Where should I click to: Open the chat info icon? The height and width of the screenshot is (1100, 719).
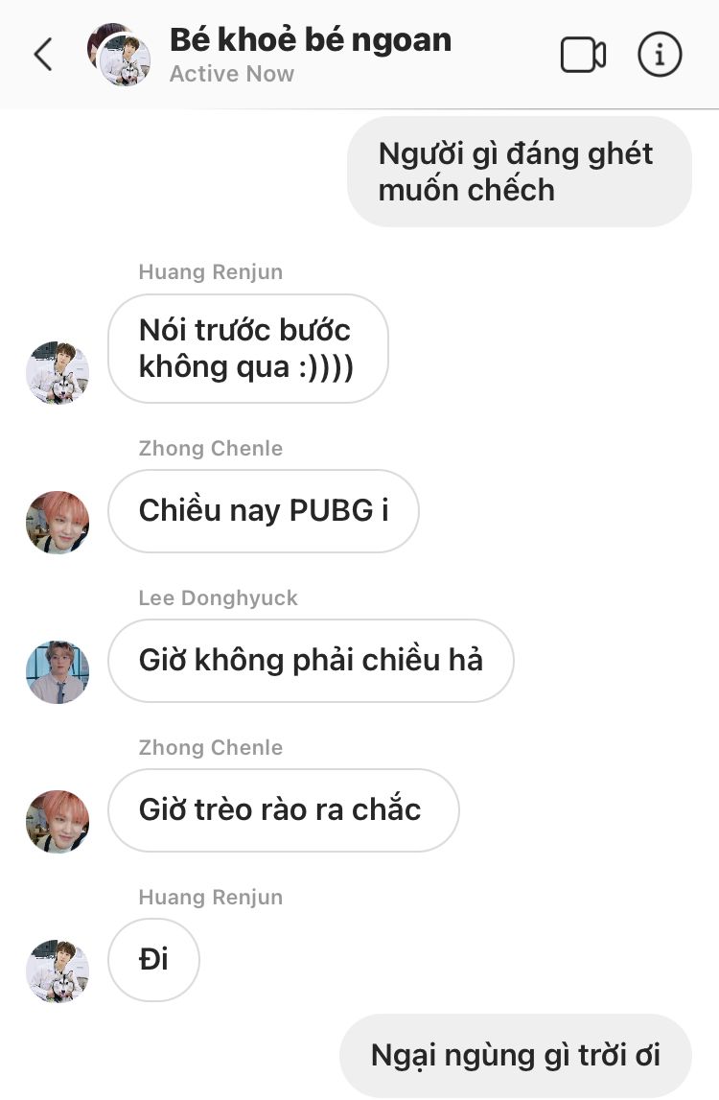[660, 54]
